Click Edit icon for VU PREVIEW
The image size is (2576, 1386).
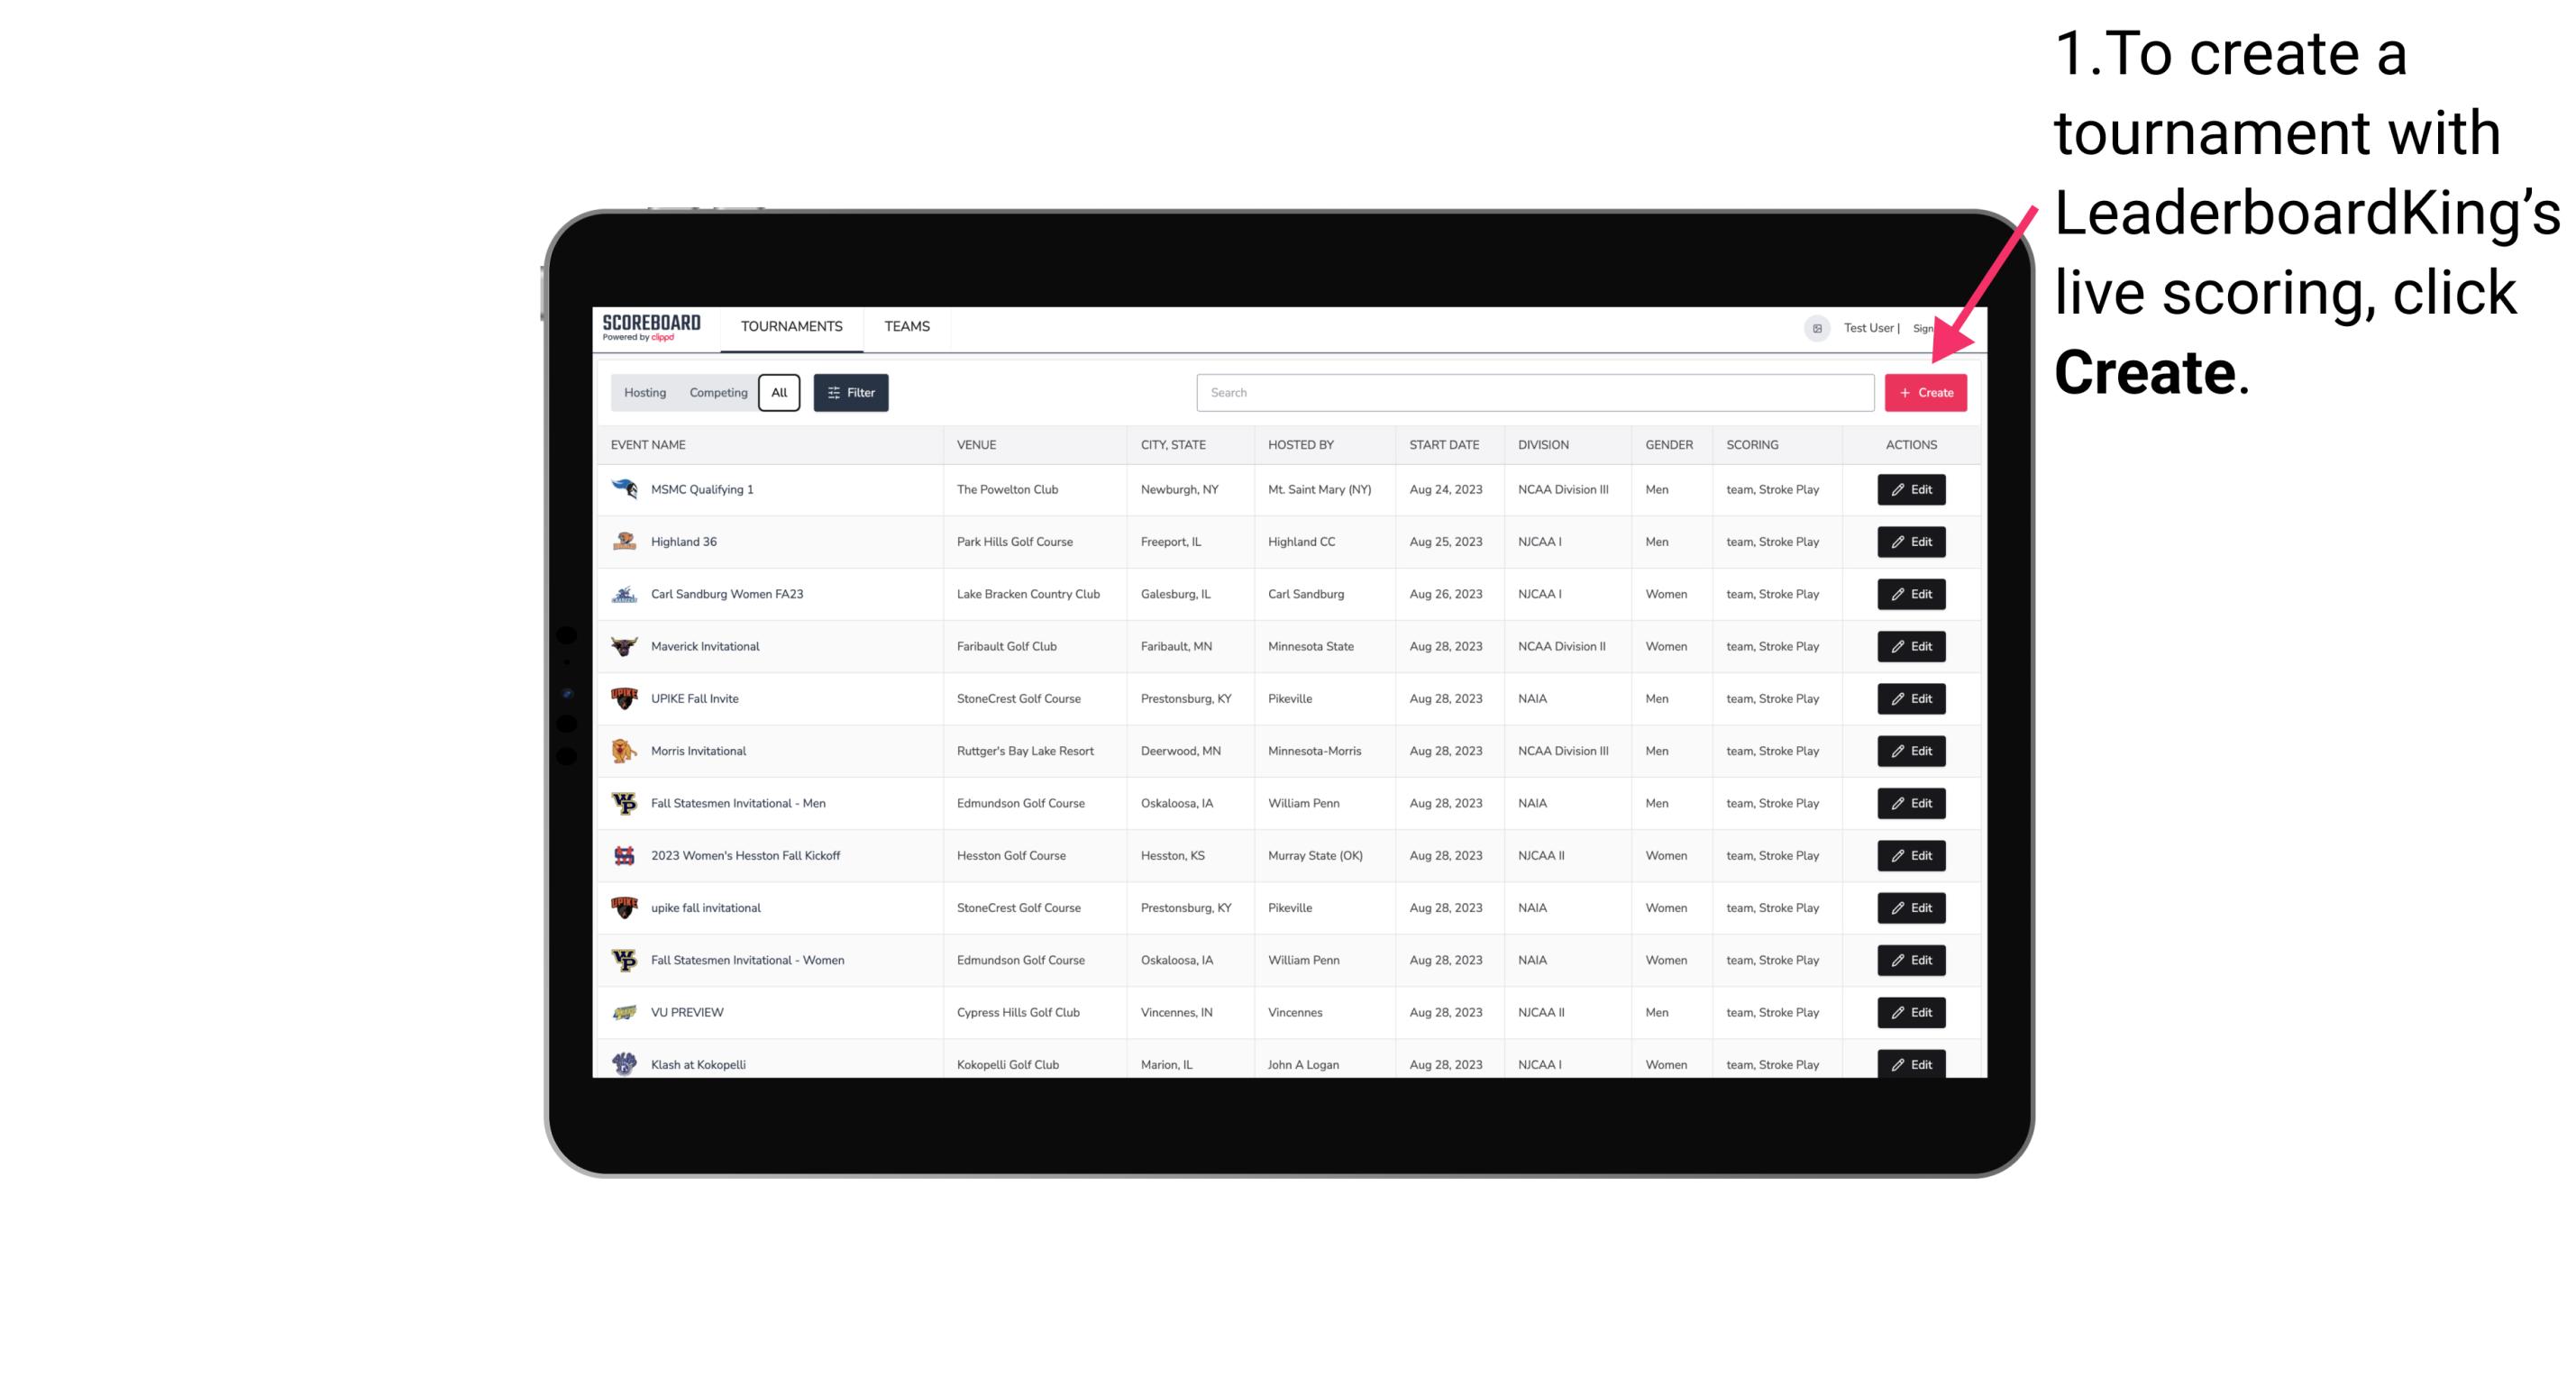1910,1012
